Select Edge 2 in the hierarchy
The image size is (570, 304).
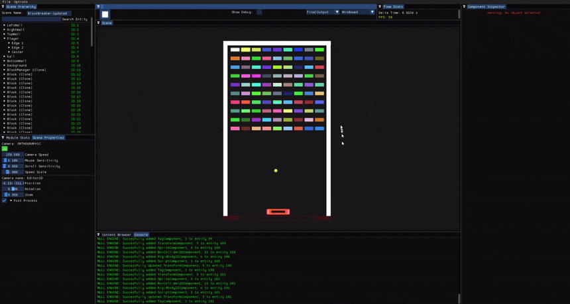(17, 48)
